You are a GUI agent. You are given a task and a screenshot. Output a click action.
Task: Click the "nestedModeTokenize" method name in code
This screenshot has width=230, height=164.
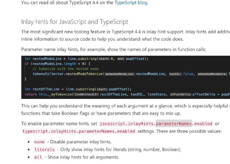pyautogui.click(x=84, y=74)
